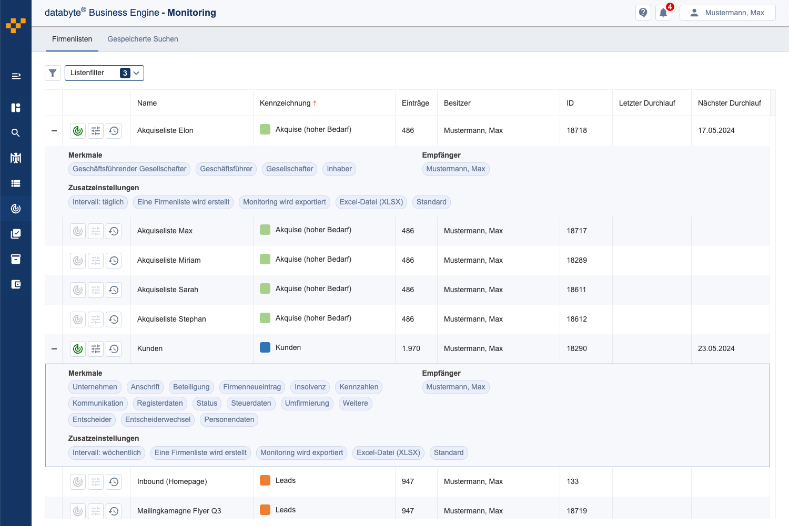Collapse the expanded Kunden details
This screenshot has height=526, width=789.
click(x=54, y=348)
